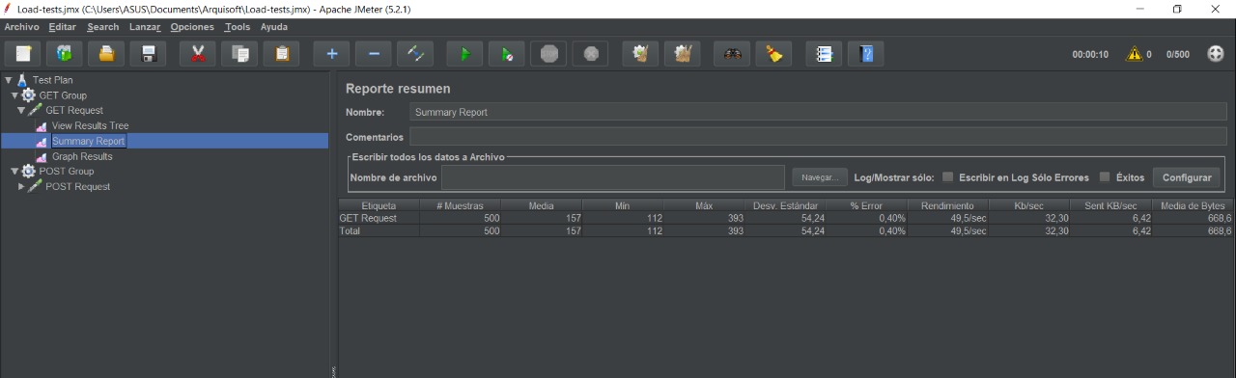Click the yellow warning triangle log icon
This screenshot has width=1236, height=378.
(1134, 54)
